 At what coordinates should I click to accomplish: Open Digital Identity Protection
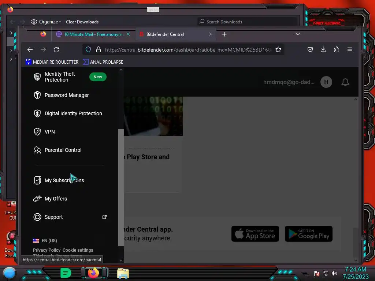point(73,113)
